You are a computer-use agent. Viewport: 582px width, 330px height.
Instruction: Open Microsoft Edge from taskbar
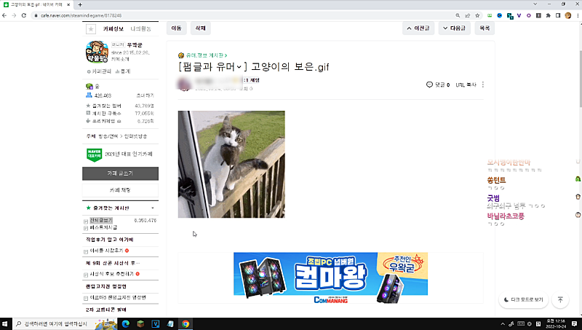[125, 324]
